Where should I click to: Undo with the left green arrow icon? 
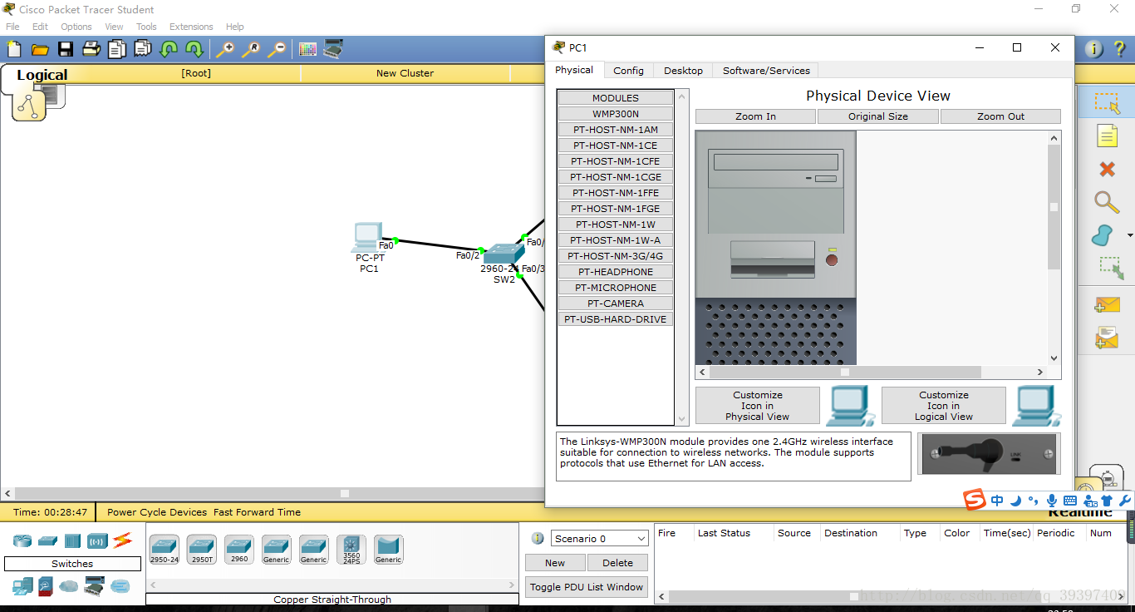pyautogui.click(x=169, y=49)
